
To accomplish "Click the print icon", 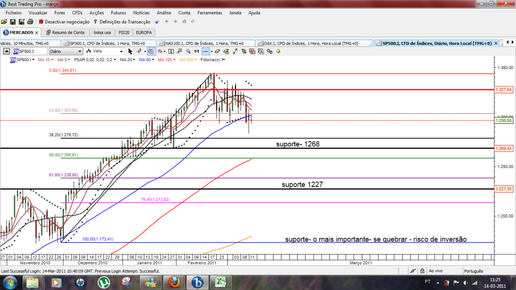I will pyautogui.click(x=30, y=22).
